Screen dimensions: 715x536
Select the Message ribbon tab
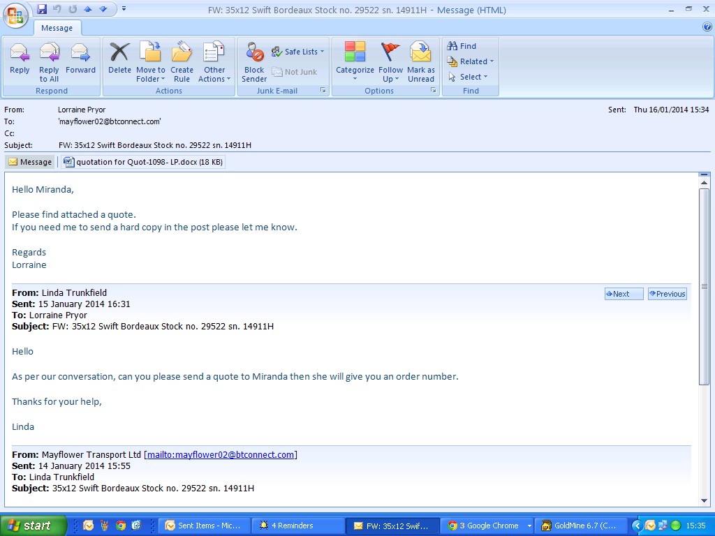click(x=57, y=28)
